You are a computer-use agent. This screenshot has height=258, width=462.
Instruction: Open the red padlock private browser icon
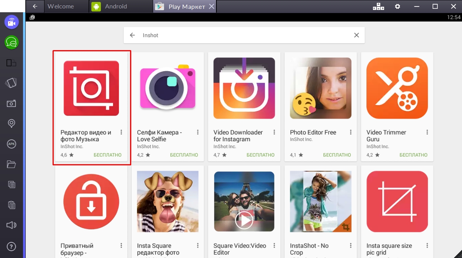pyautogui.click(x=91, y=201)
